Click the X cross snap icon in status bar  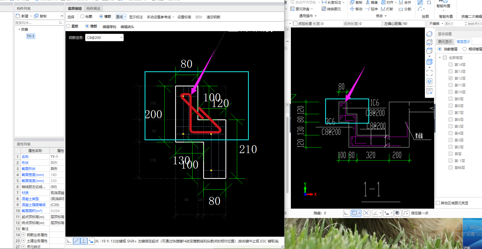point(367,213)
